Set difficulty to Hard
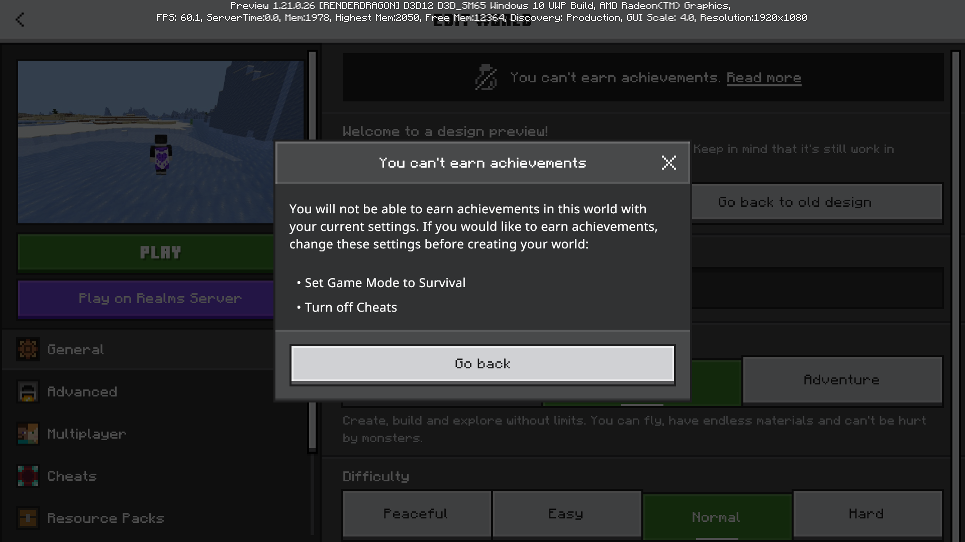The width and height of the screenshot is (965, 542). [x=866, y=514]
